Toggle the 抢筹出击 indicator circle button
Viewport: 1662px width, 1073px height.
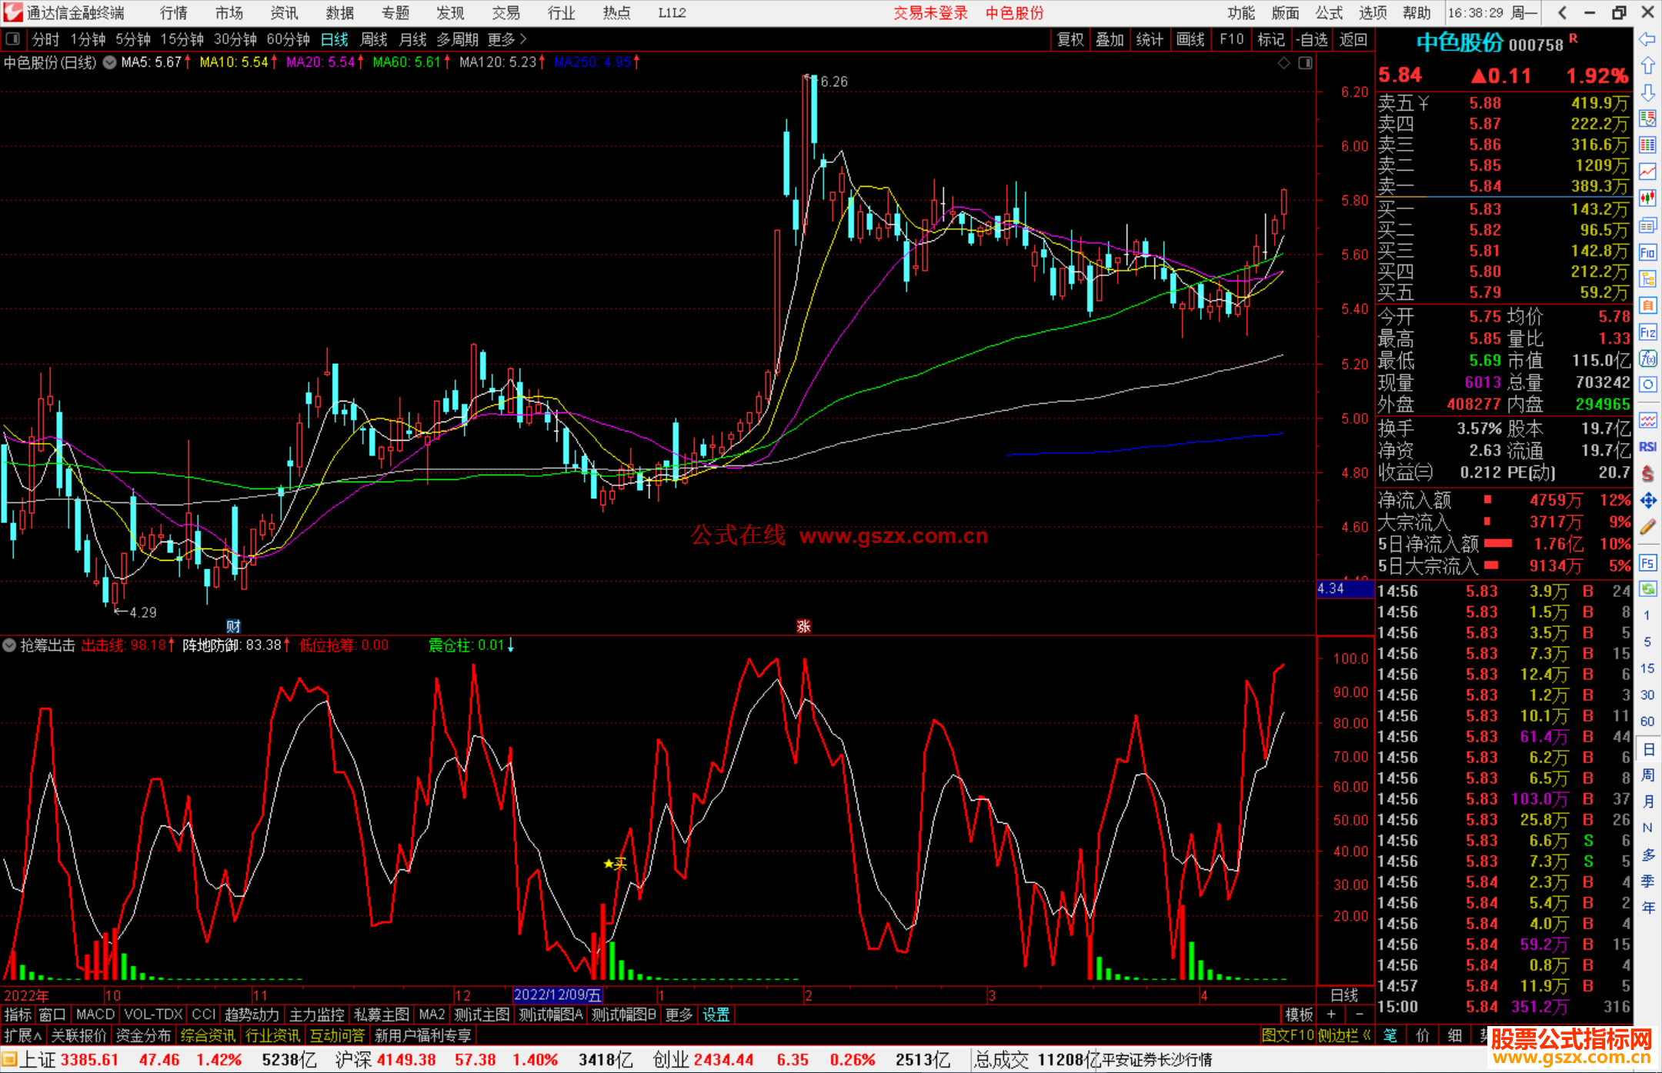[9, 645]
